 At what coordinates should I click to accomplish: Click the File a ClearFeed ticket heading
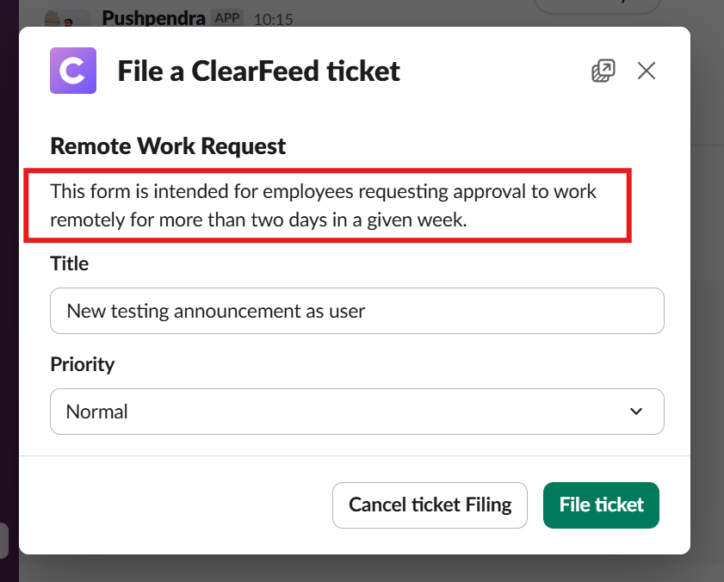tap(258, 71)
